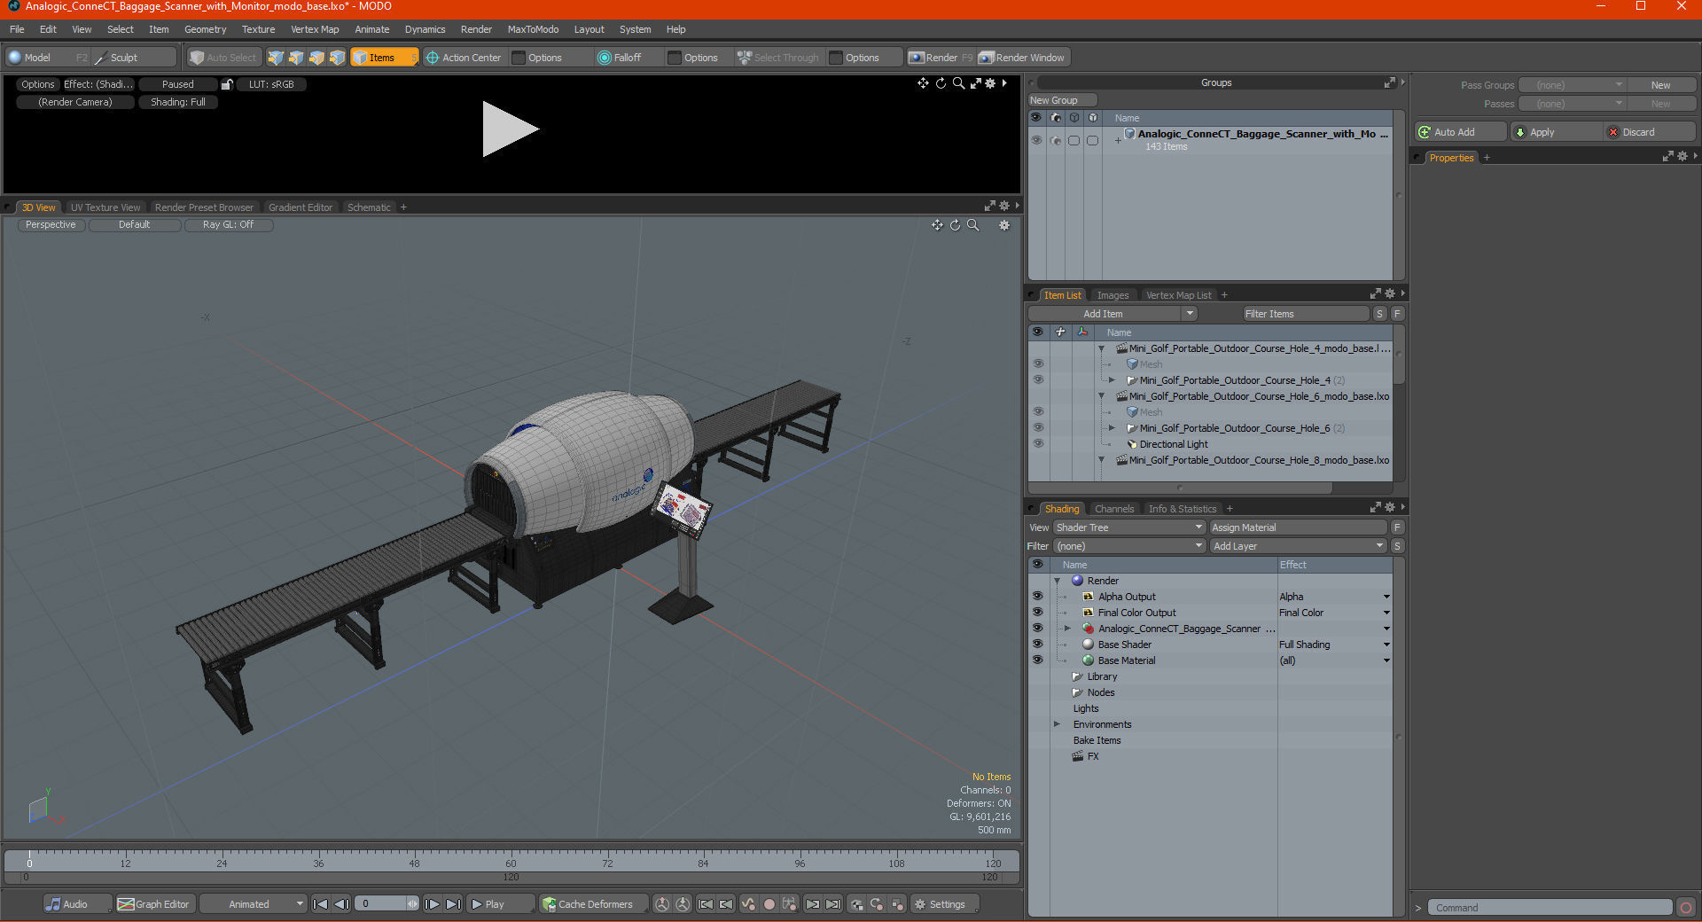Image resolution: width=1702 pixels, height=922 pixels.
Task: Expand the Environments node
Action: pos(1057,724)
